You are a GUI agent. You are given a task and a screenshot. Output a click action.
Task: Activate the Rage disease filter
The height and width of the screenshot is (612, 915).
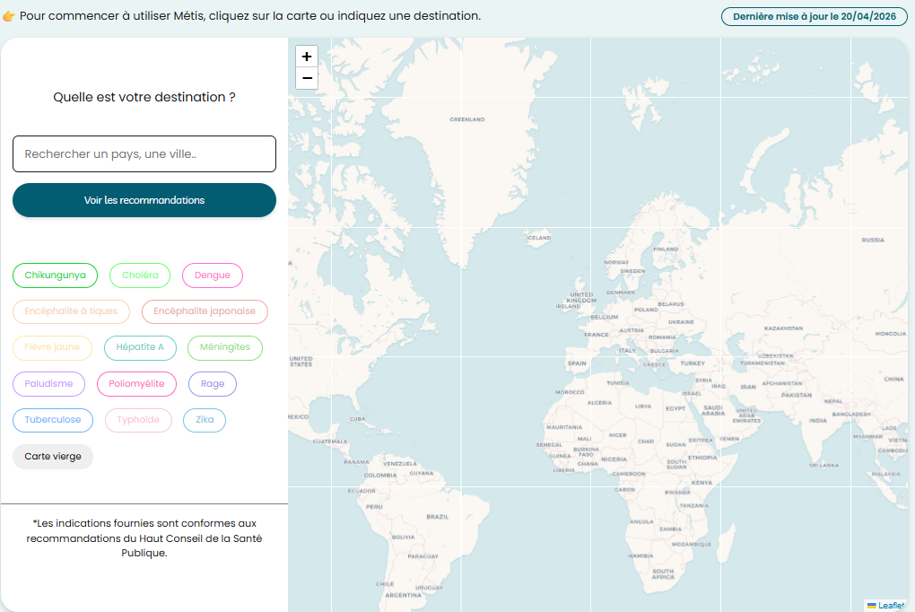point(212,383)
